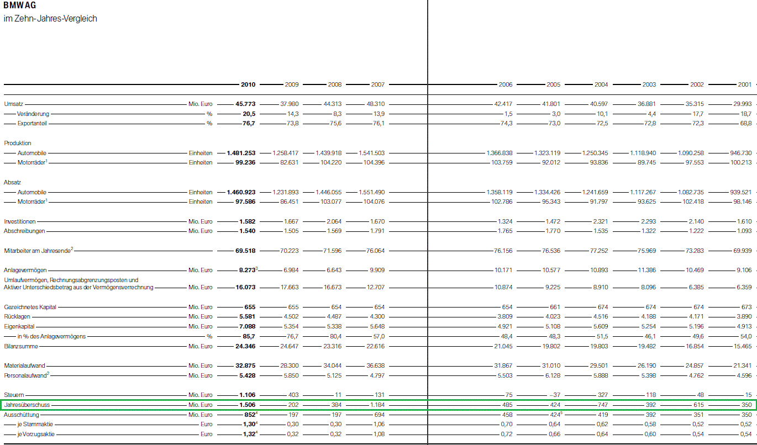
Task: Click the Rücklagen row label
Action: click(x=17, y=316)
